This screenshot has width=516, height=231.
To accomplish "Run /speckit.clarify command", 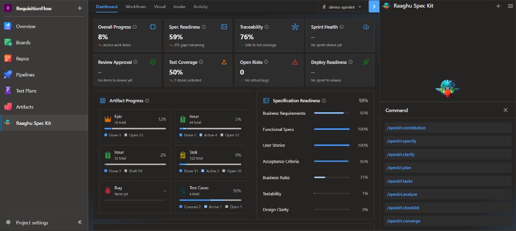I will pos(447,155).
